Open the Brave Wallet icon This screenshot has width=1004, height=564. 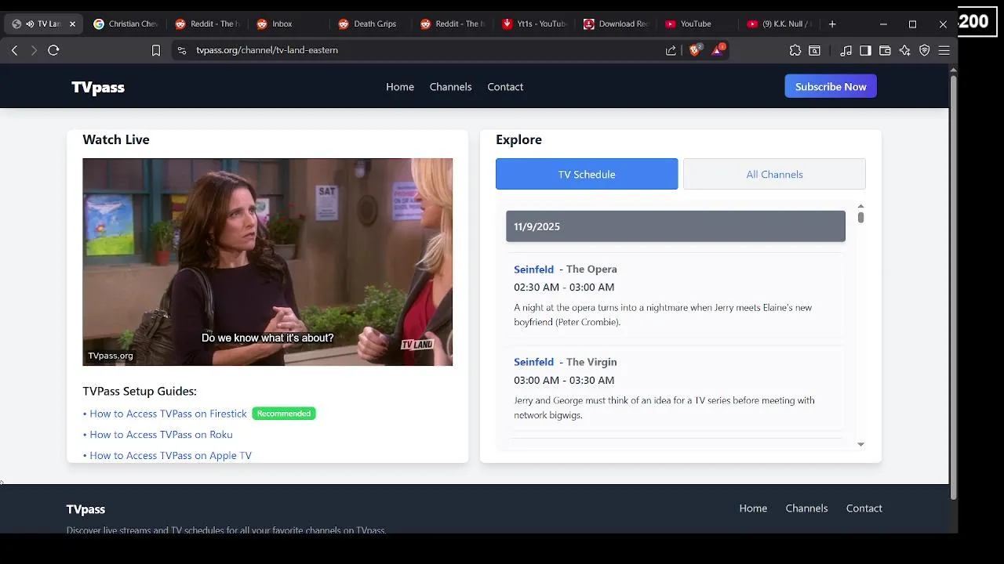tap(885, 50)
